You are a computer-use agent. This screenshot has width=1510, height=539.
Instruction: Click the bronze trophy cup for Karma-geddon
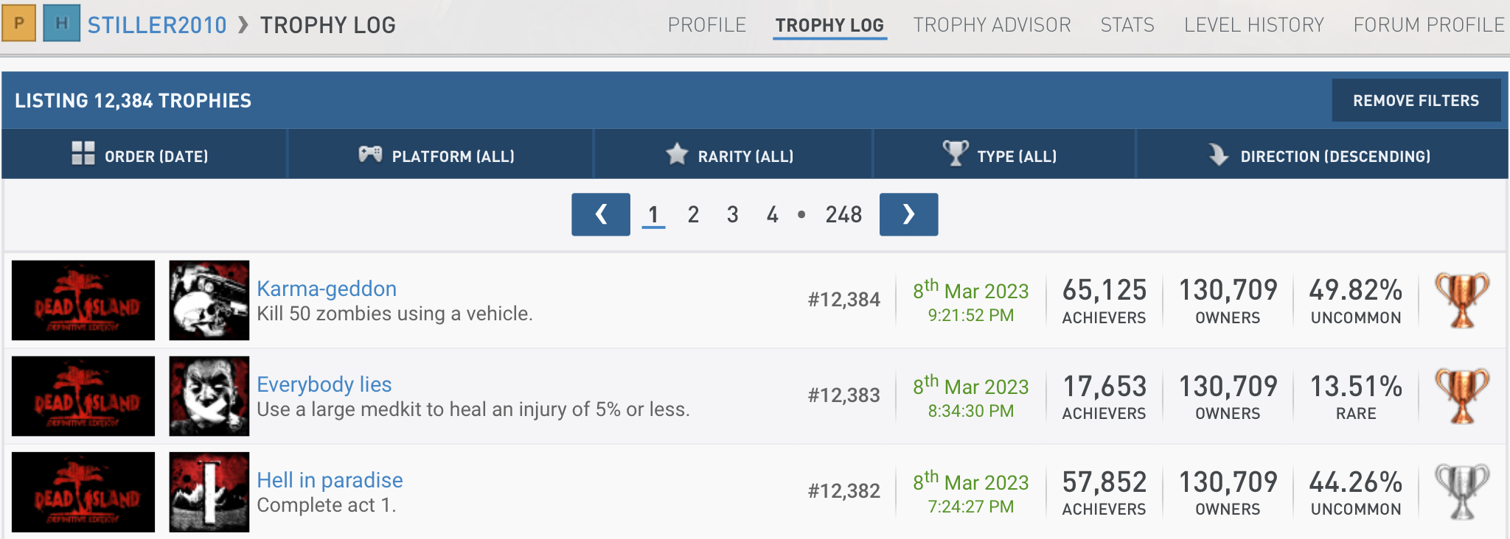(1461, 300)
